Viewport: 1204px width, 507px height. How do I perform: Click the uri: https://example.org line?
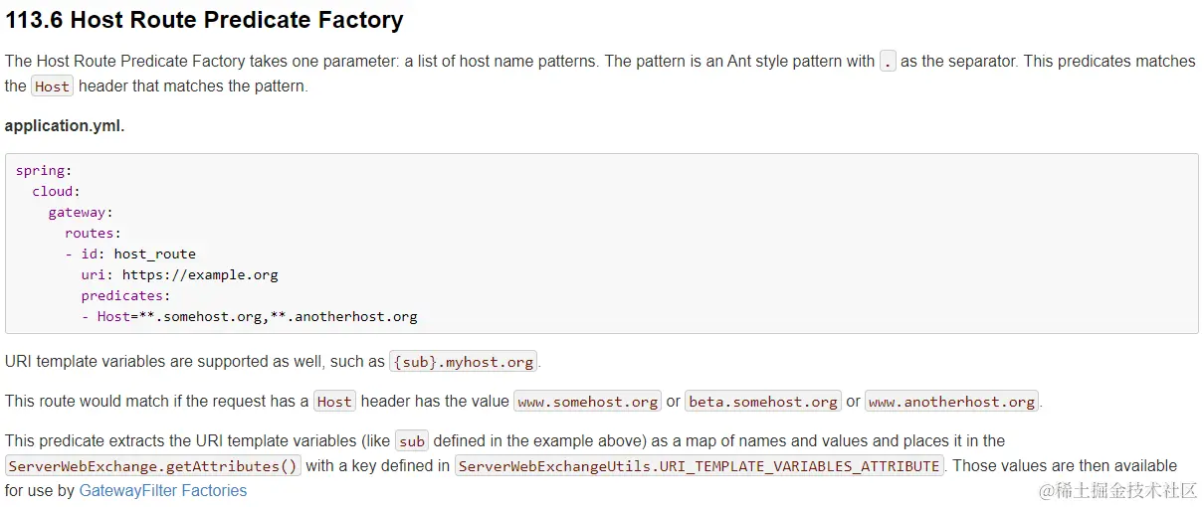(x=180, y=274)
